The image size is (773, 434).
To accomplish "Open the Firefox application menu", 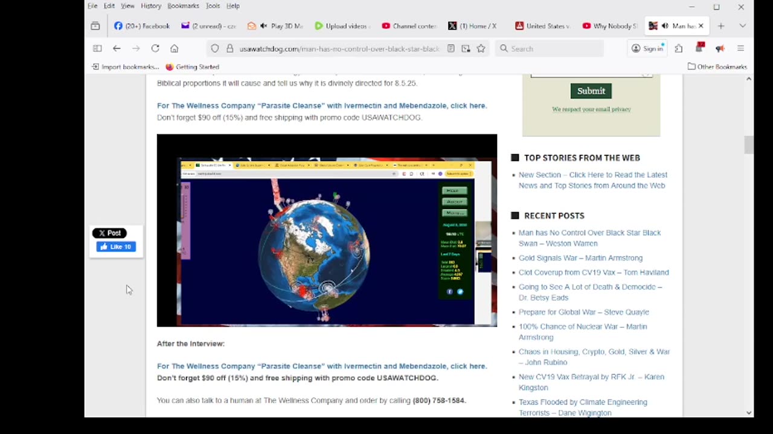I will pyautogui.click(x=740, y=49).
